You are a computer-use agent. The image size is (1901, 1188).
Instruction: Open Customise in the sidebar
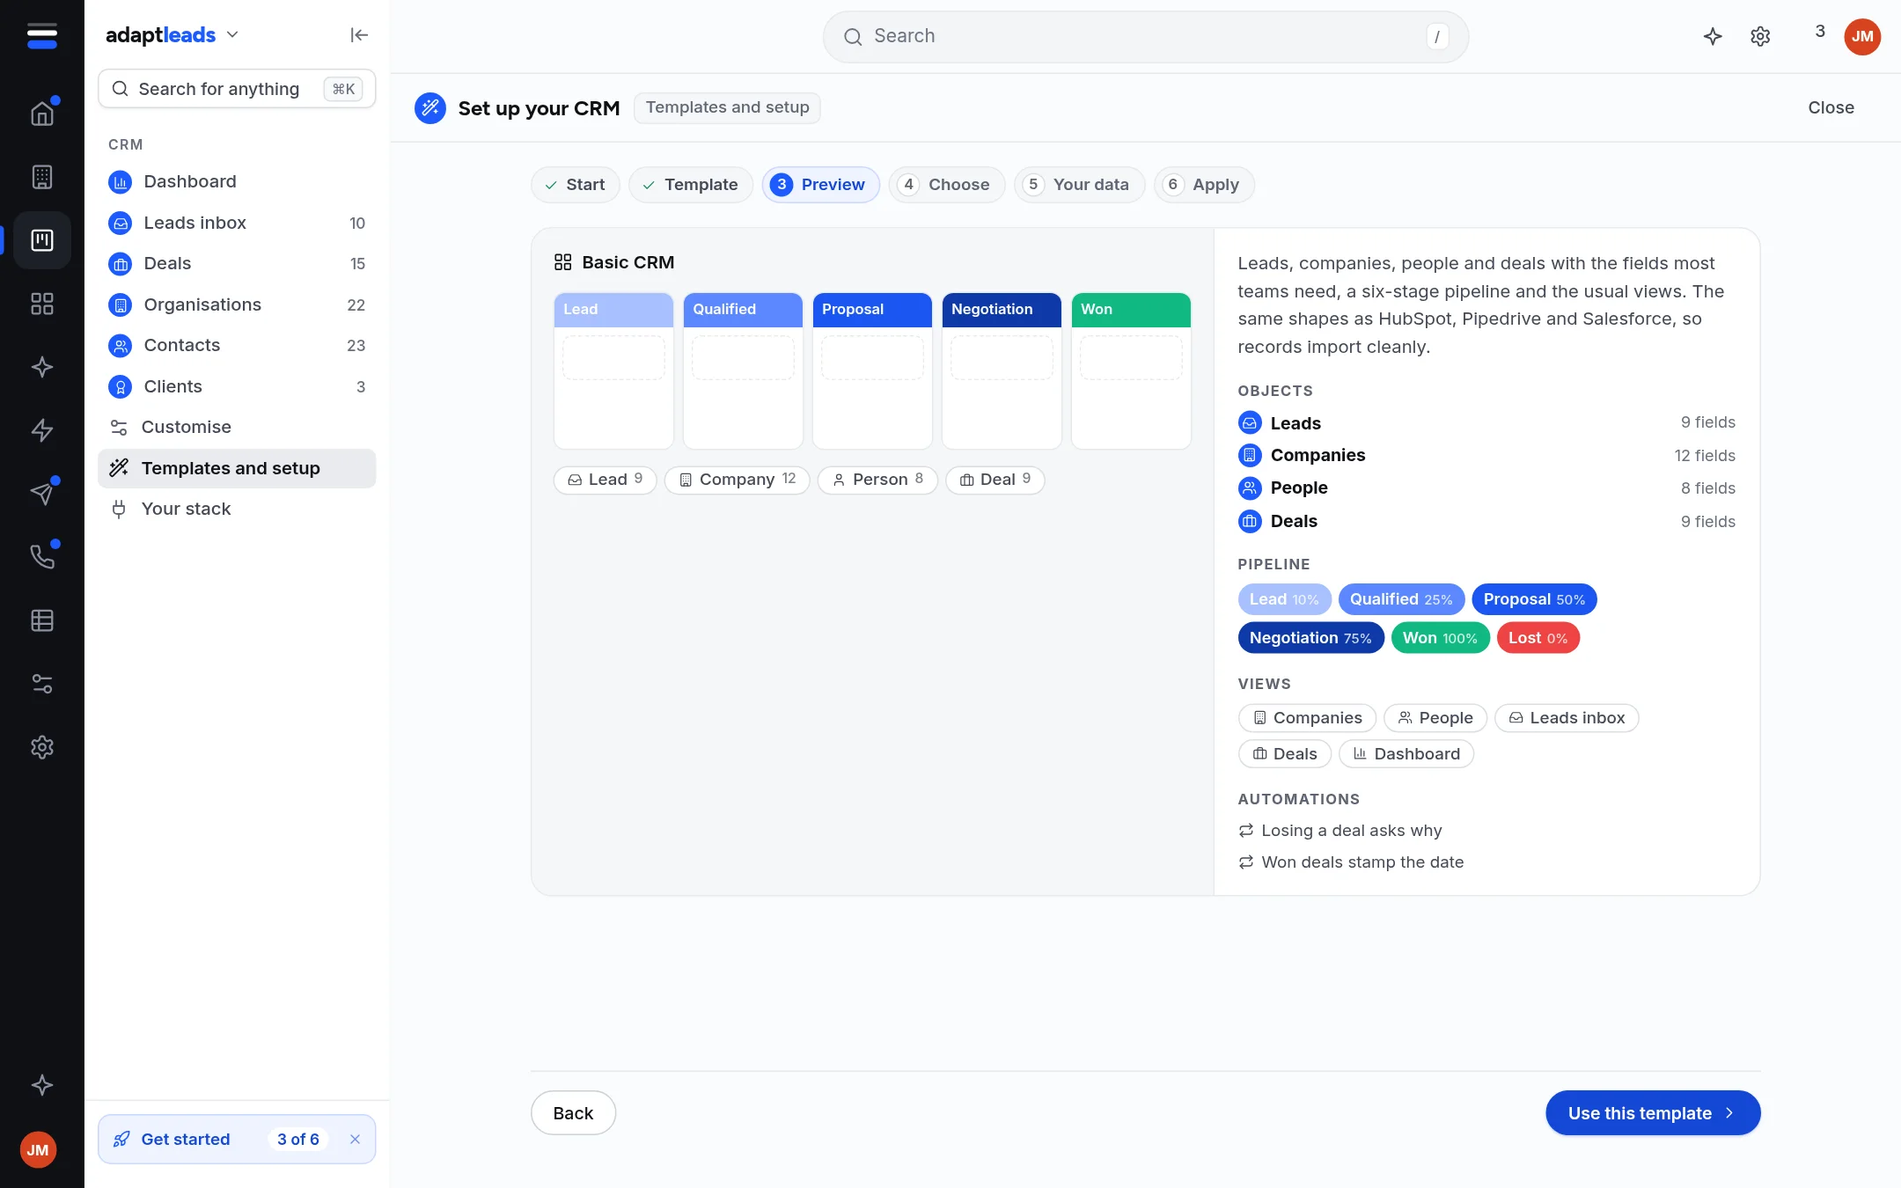click(237, 428)
